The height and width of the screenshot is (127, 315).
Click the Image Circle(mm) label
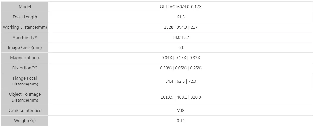25,47
